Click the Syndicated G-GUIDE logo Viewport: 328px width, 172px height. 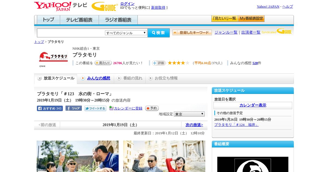[x=277, y=31]
